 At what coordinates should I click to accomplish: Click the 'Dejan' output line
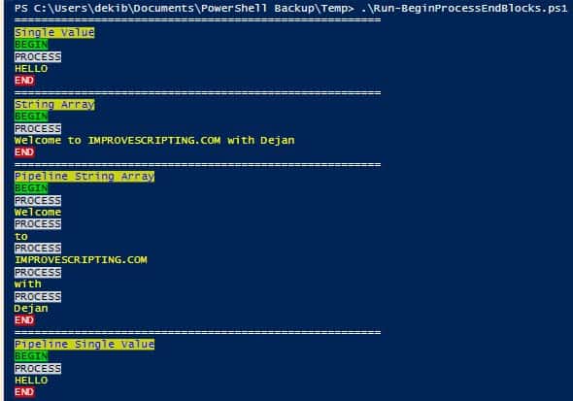coord(31,308)
